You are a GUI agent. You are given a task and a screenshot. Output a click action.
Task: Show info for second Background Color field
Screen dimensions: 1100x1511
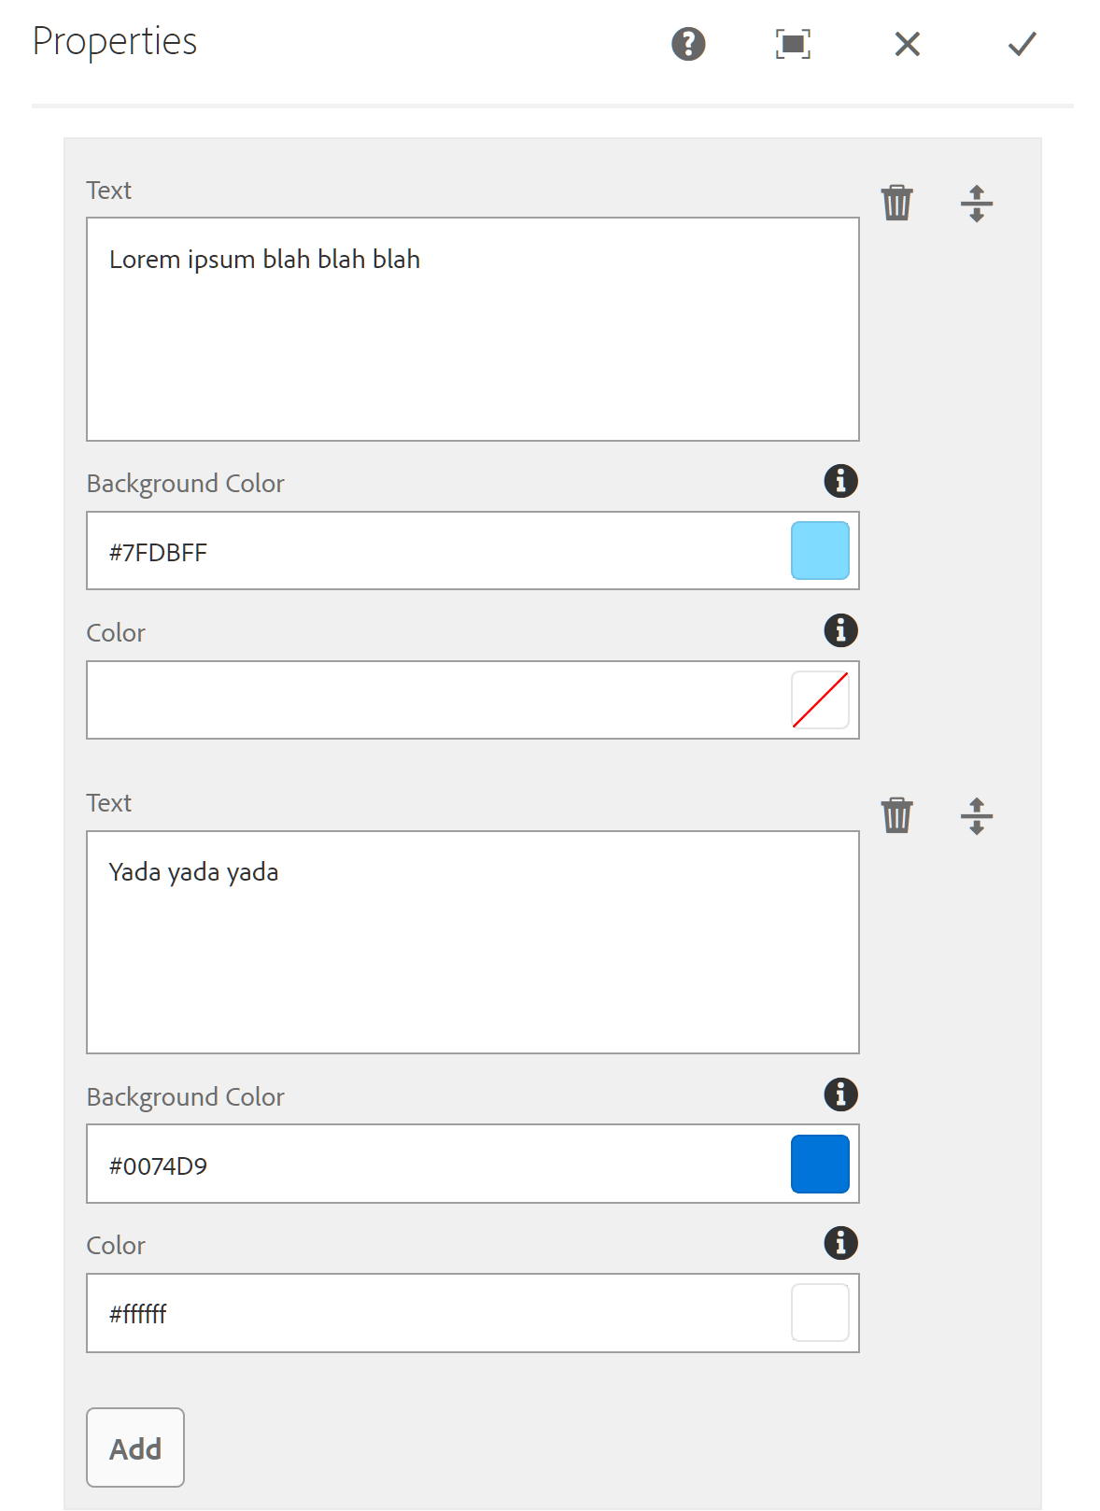[840, 1094]
